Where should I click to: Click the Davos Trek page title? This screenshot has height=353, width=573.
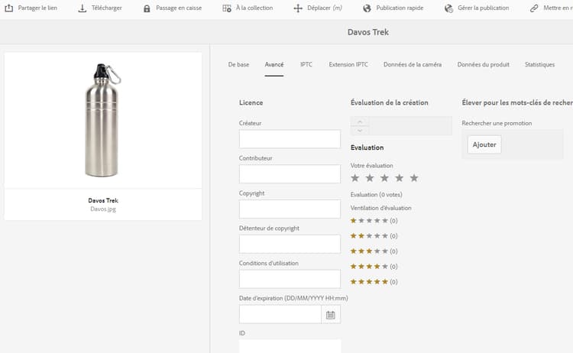point(368,32)
